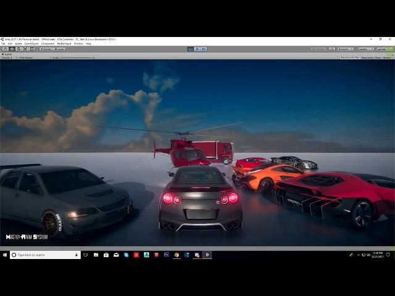Image resolution: width=395 pixels, height=296 pixels.
Task: Open the Layout dropdown
Action: point(385,49)
